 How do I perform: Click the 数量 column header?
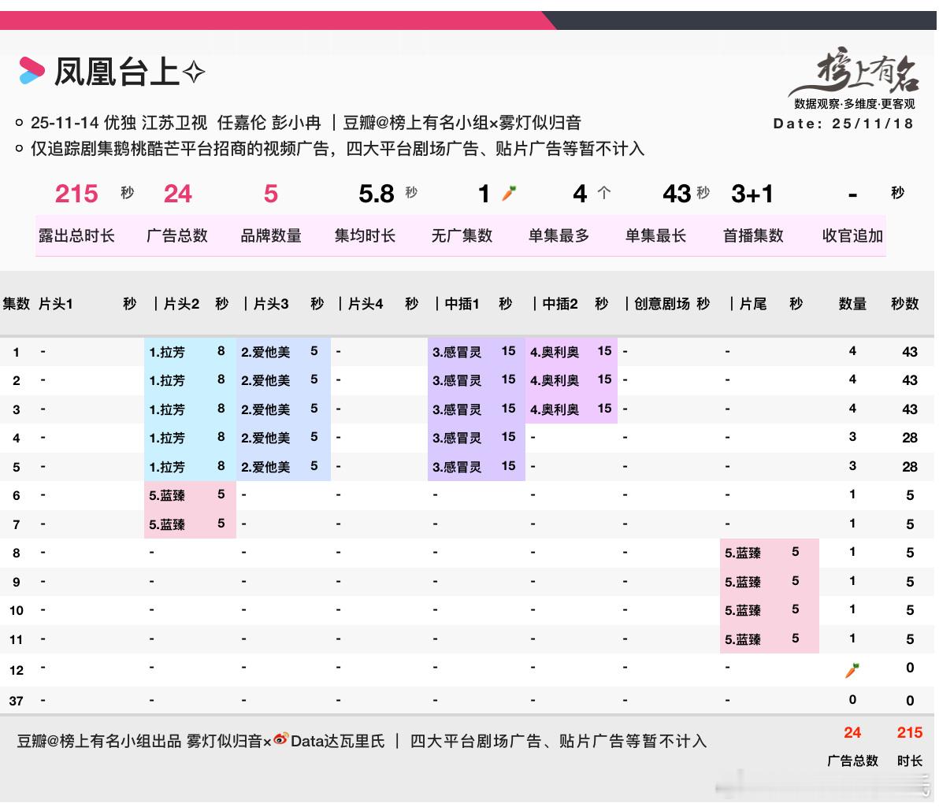tap(852, 304)
